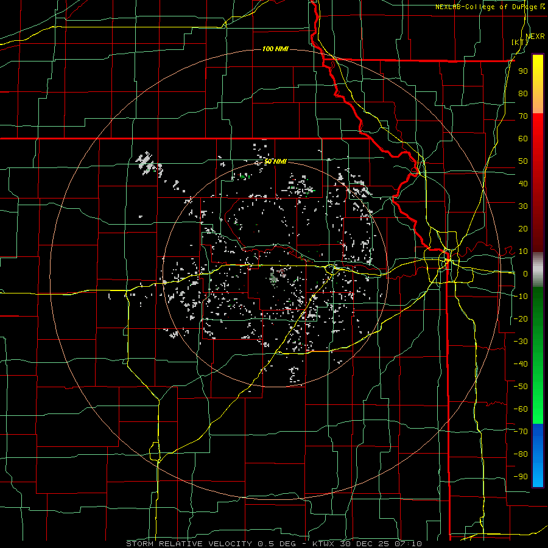The width and height of the screenshot is (548, 548).
Task: Select the -50 value on the scale
Action: [521, 387]
